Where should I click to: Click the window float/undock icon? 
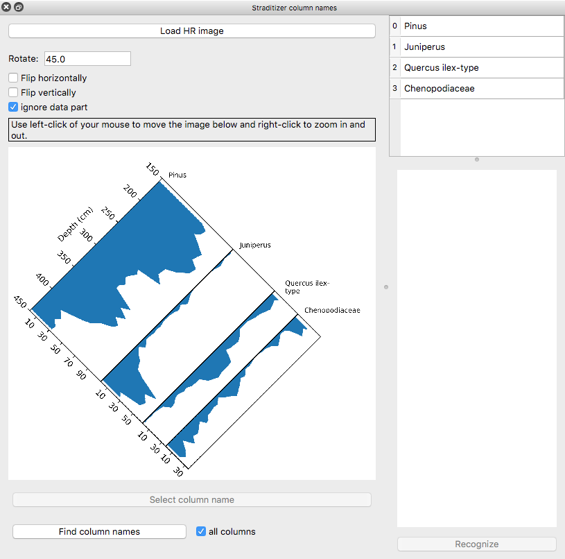[19, 7]
